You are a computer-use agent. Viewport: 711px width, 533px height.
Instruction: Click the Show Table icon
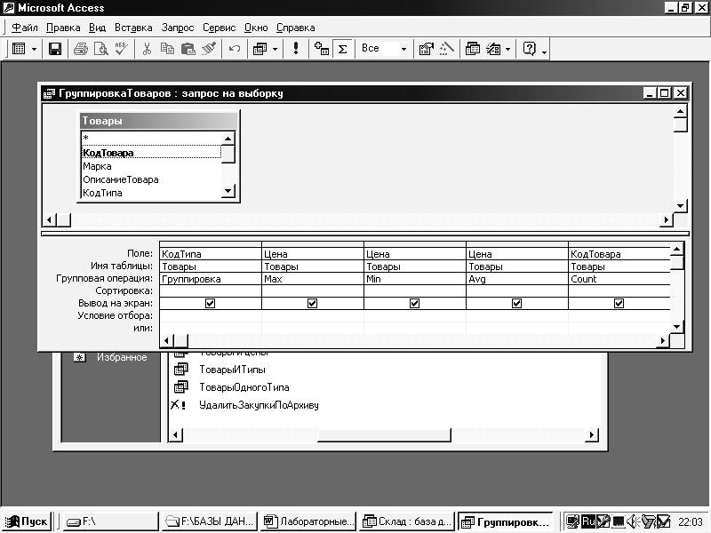(x=322, y=49)
